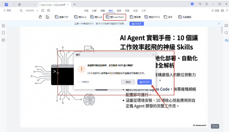The width and height of the screenshot is (229, 132).
Task: Switch to the 註解 Comment tab
Action: coord(94,11)
